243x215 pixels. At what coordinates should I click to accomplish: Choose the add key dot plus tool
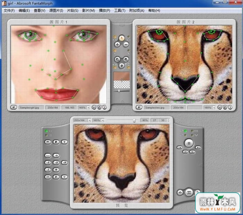coord(117,45)
